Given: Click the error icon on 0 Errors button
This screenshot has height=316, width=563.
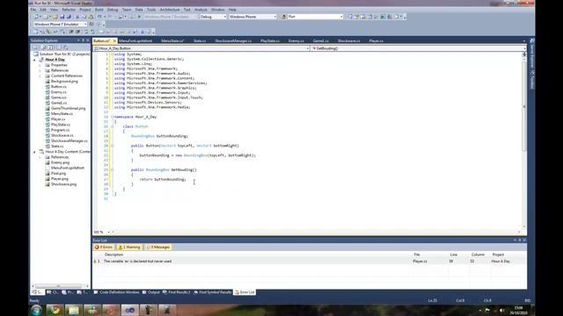Looking at the screenshot, I should [x=97, y=248].
